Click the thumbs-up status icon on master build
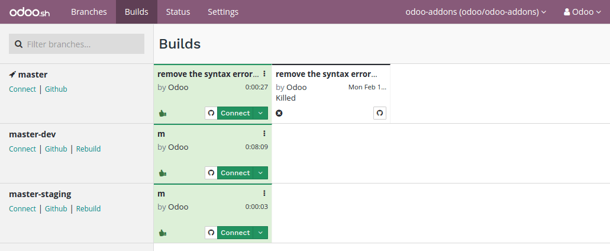Image resolution: width=610 pixels, height=251 pixels. [x=162, y=113]
